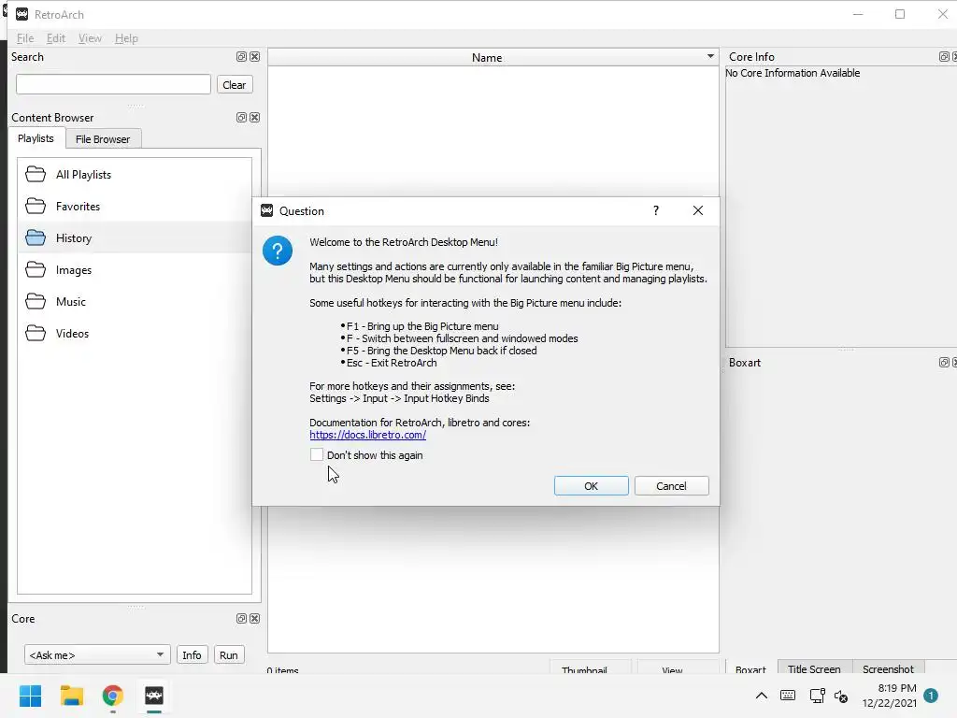Click the core Info button
Image resolution: width=957 pixels, height=718 pixels.
coord(192,655)
